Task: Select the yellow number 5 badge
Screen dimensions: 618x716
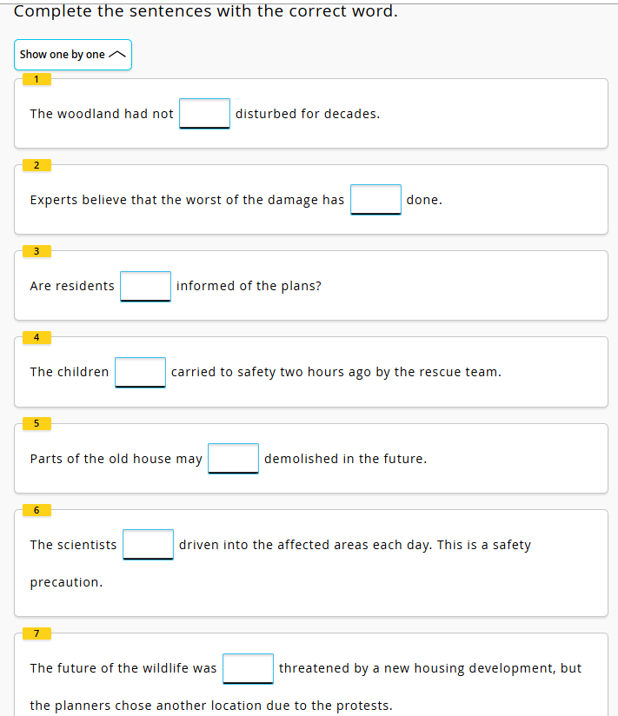Action: pyautogui.click(x=37, y=423)
